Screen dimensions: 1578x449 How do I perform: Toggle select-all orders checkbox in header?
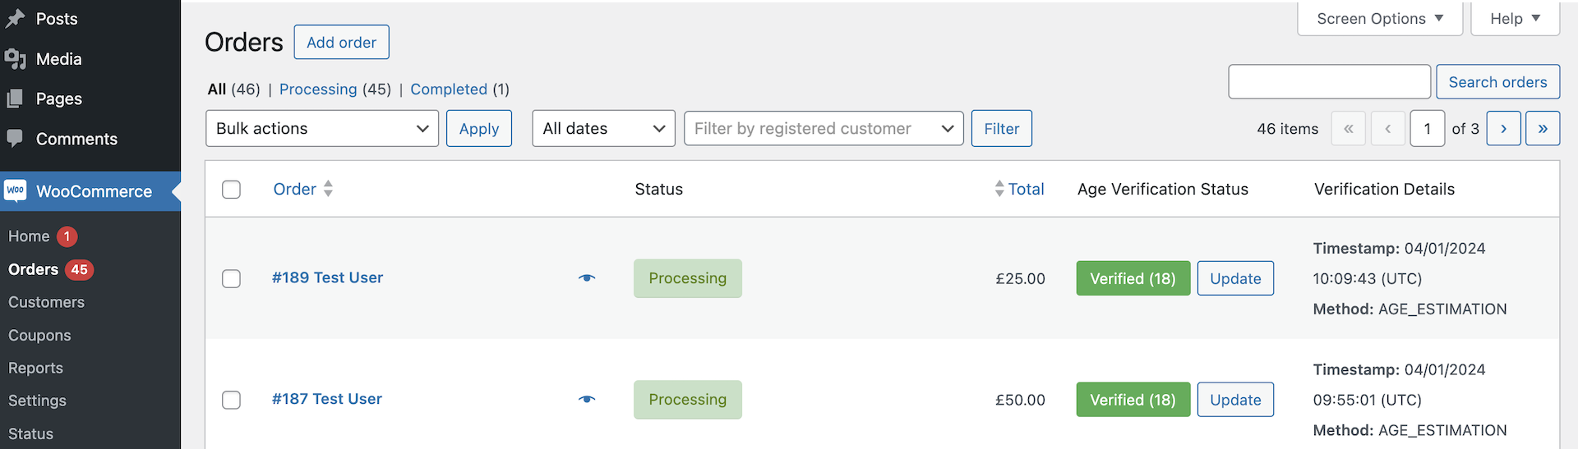(232, 190)
